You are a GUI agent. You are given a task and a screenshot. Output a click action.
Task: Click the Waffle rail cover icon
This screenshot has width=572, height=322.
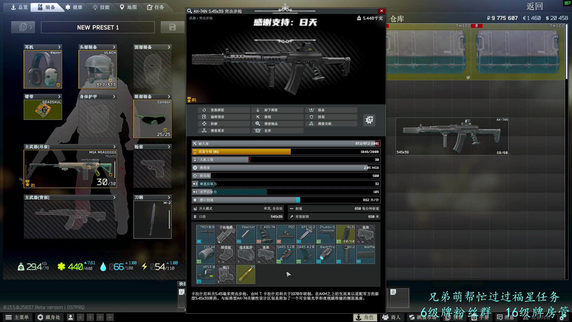click(366, 254)
